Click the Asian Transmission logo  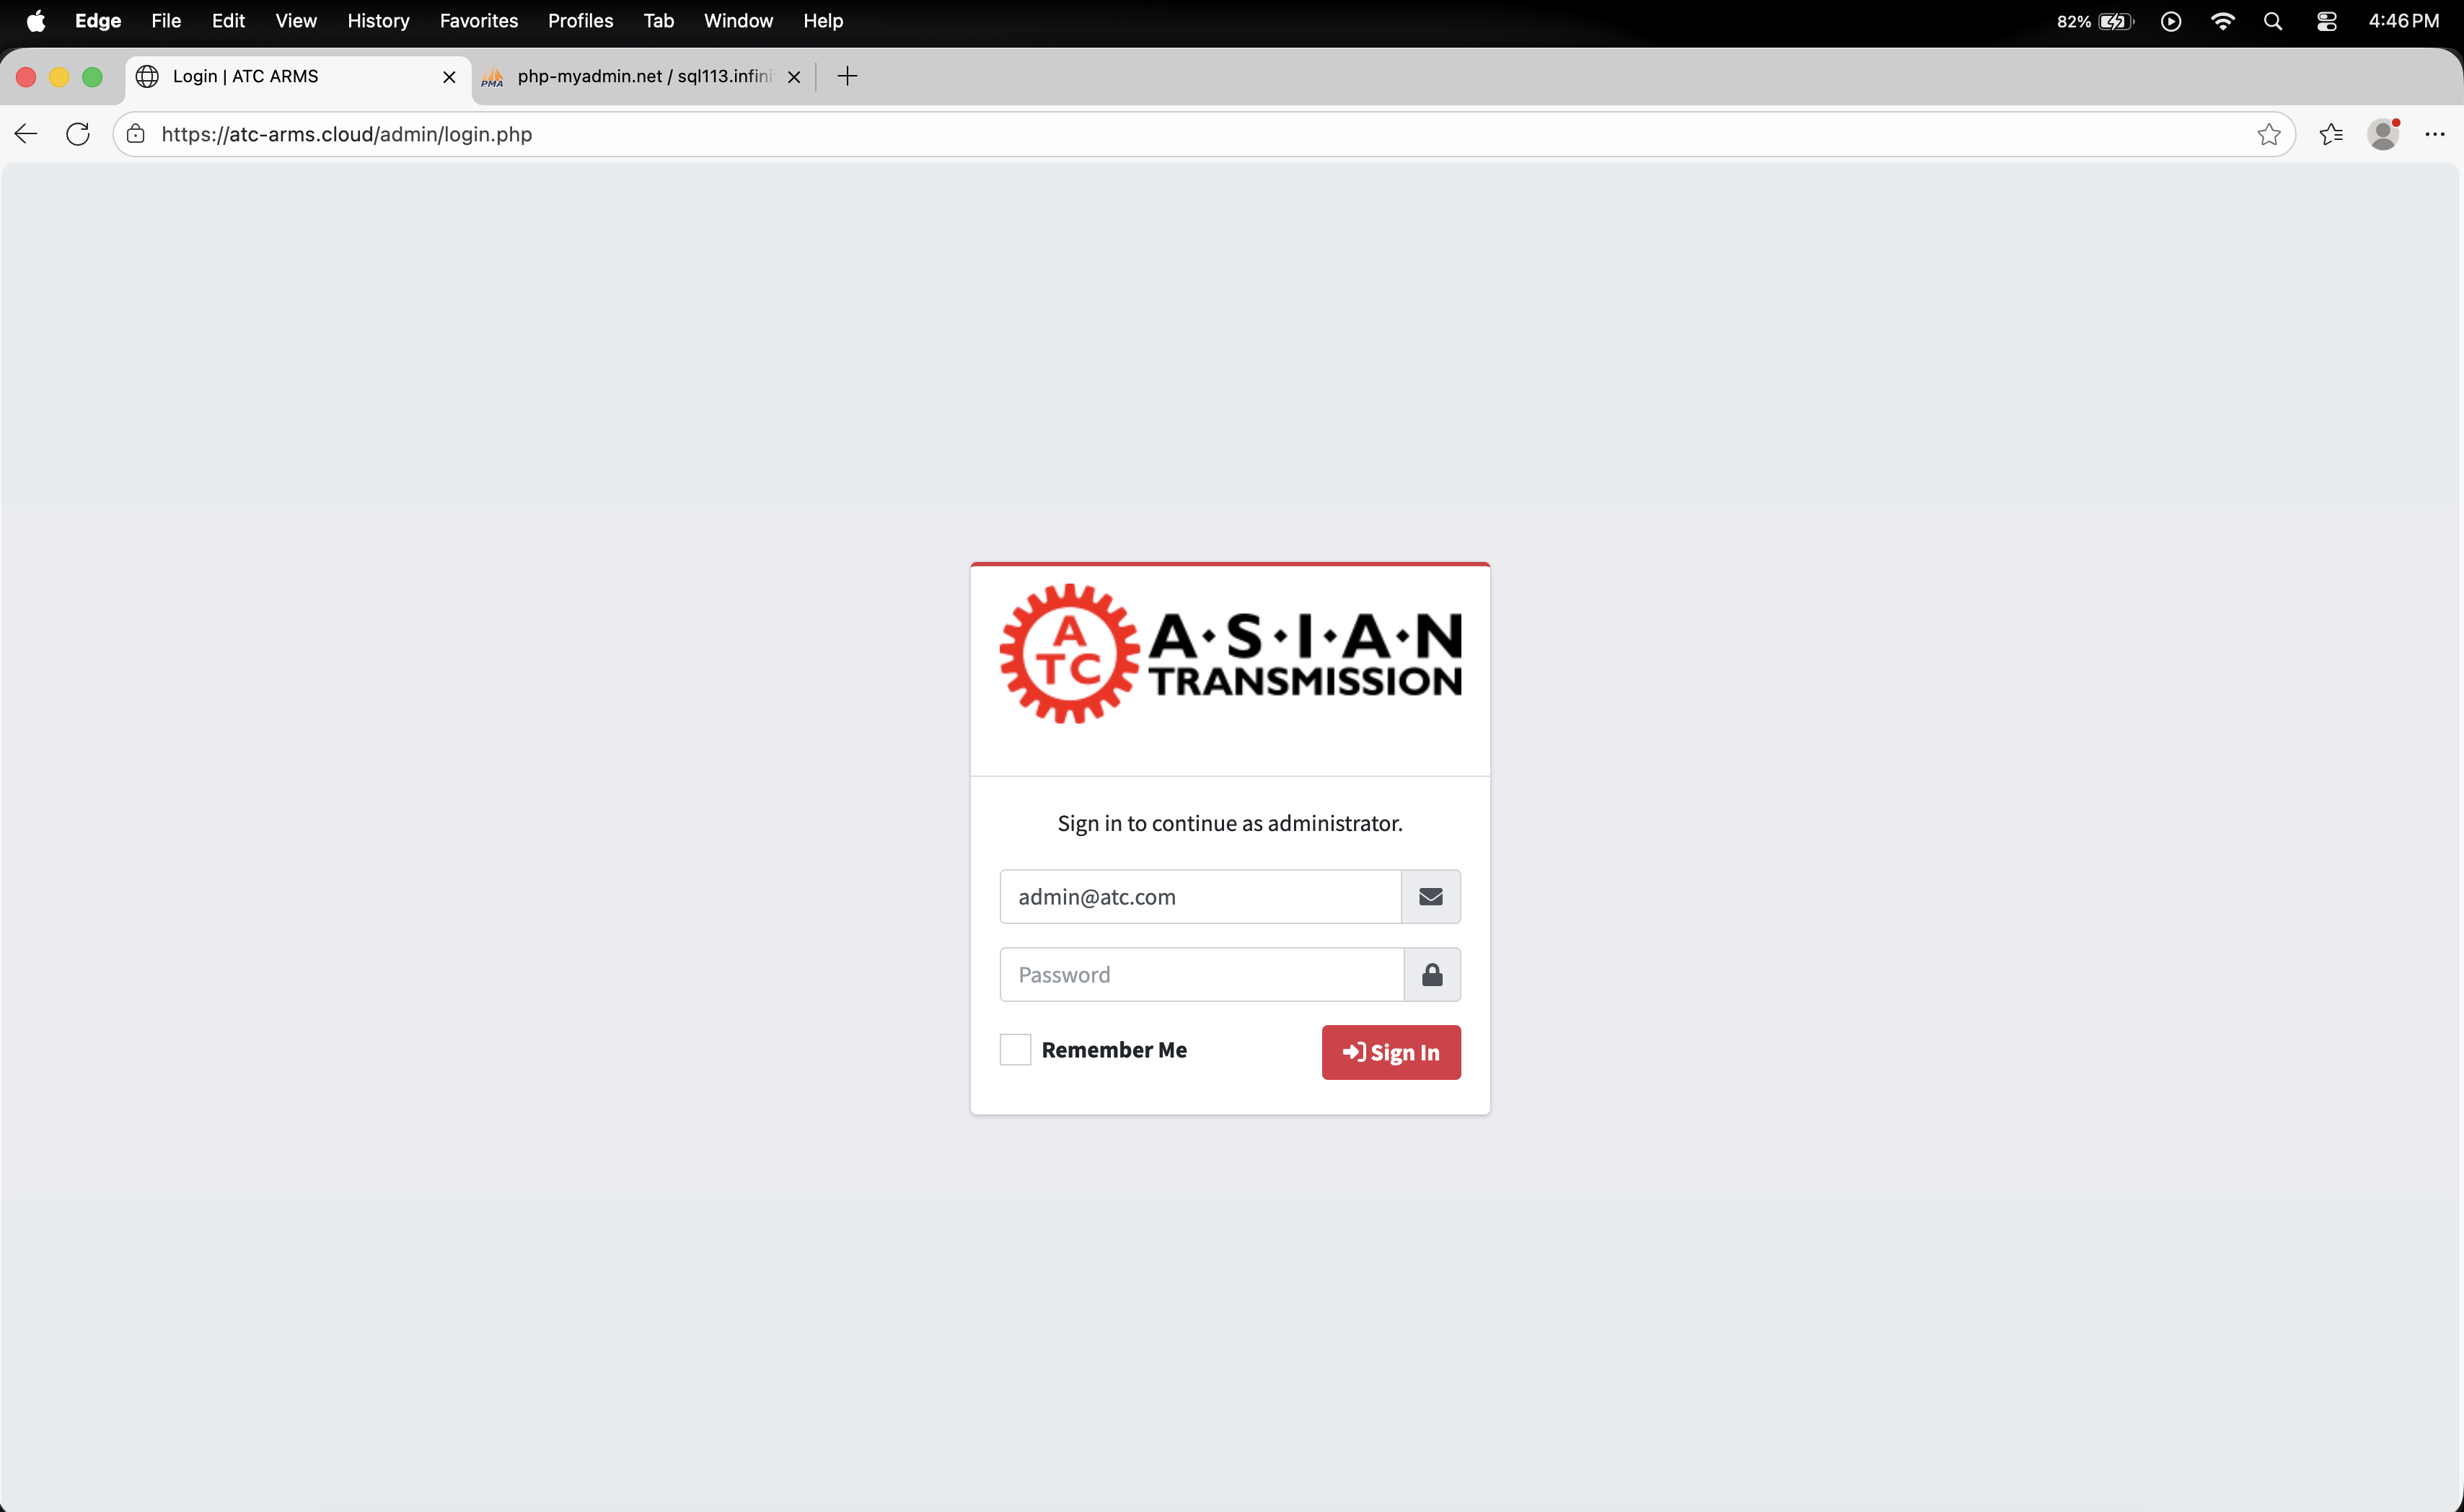tap(1230, 654)
